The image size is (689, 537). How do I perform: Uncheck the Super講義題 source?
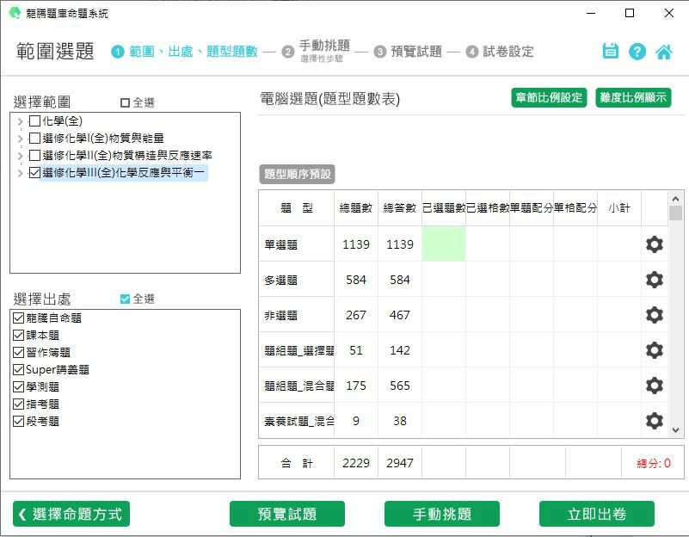pos(18,369)
